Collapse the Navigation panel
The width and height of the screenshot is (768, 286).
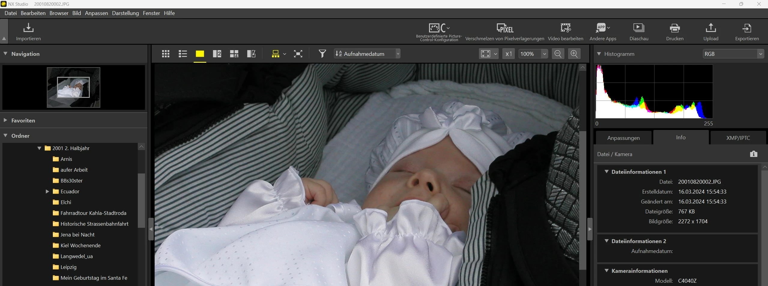click(x=5, y=53)
